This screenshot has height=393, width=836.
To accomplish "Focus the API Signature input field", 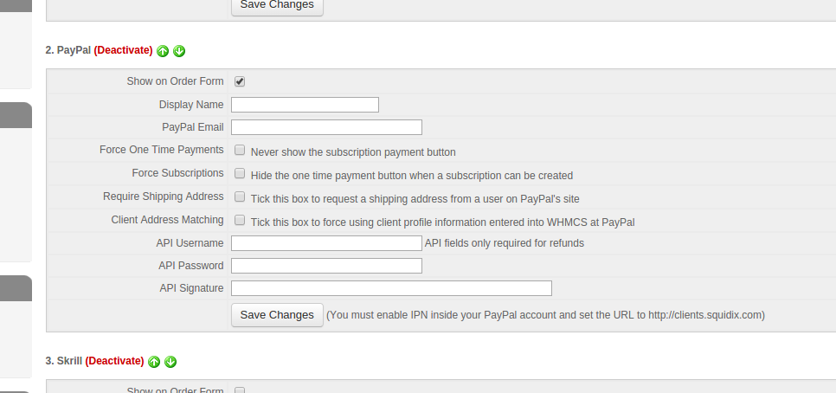I will (x=391, y=288).
